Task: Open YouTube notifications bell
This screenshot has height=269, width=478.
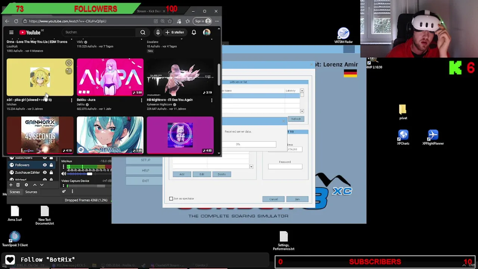Action: [x=194, y=33]
